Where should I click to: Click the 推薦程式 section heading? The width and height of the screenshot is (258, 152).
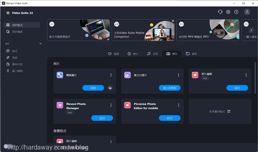pos(60,131)
